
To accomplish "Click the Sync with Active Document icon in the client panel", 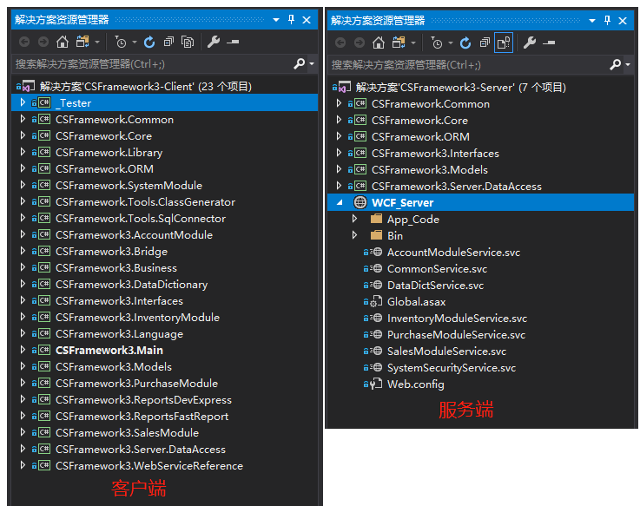I will point(83,42).
